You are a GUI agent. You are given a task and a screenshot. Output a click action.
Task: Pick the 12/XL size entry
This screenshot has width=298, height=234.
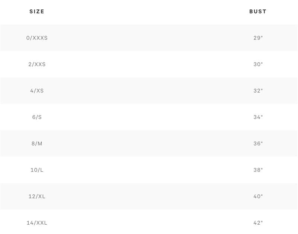click(x=37, y=197)
